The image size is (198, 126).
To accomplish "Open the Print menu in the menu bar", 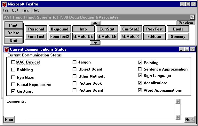I will 25,10.
